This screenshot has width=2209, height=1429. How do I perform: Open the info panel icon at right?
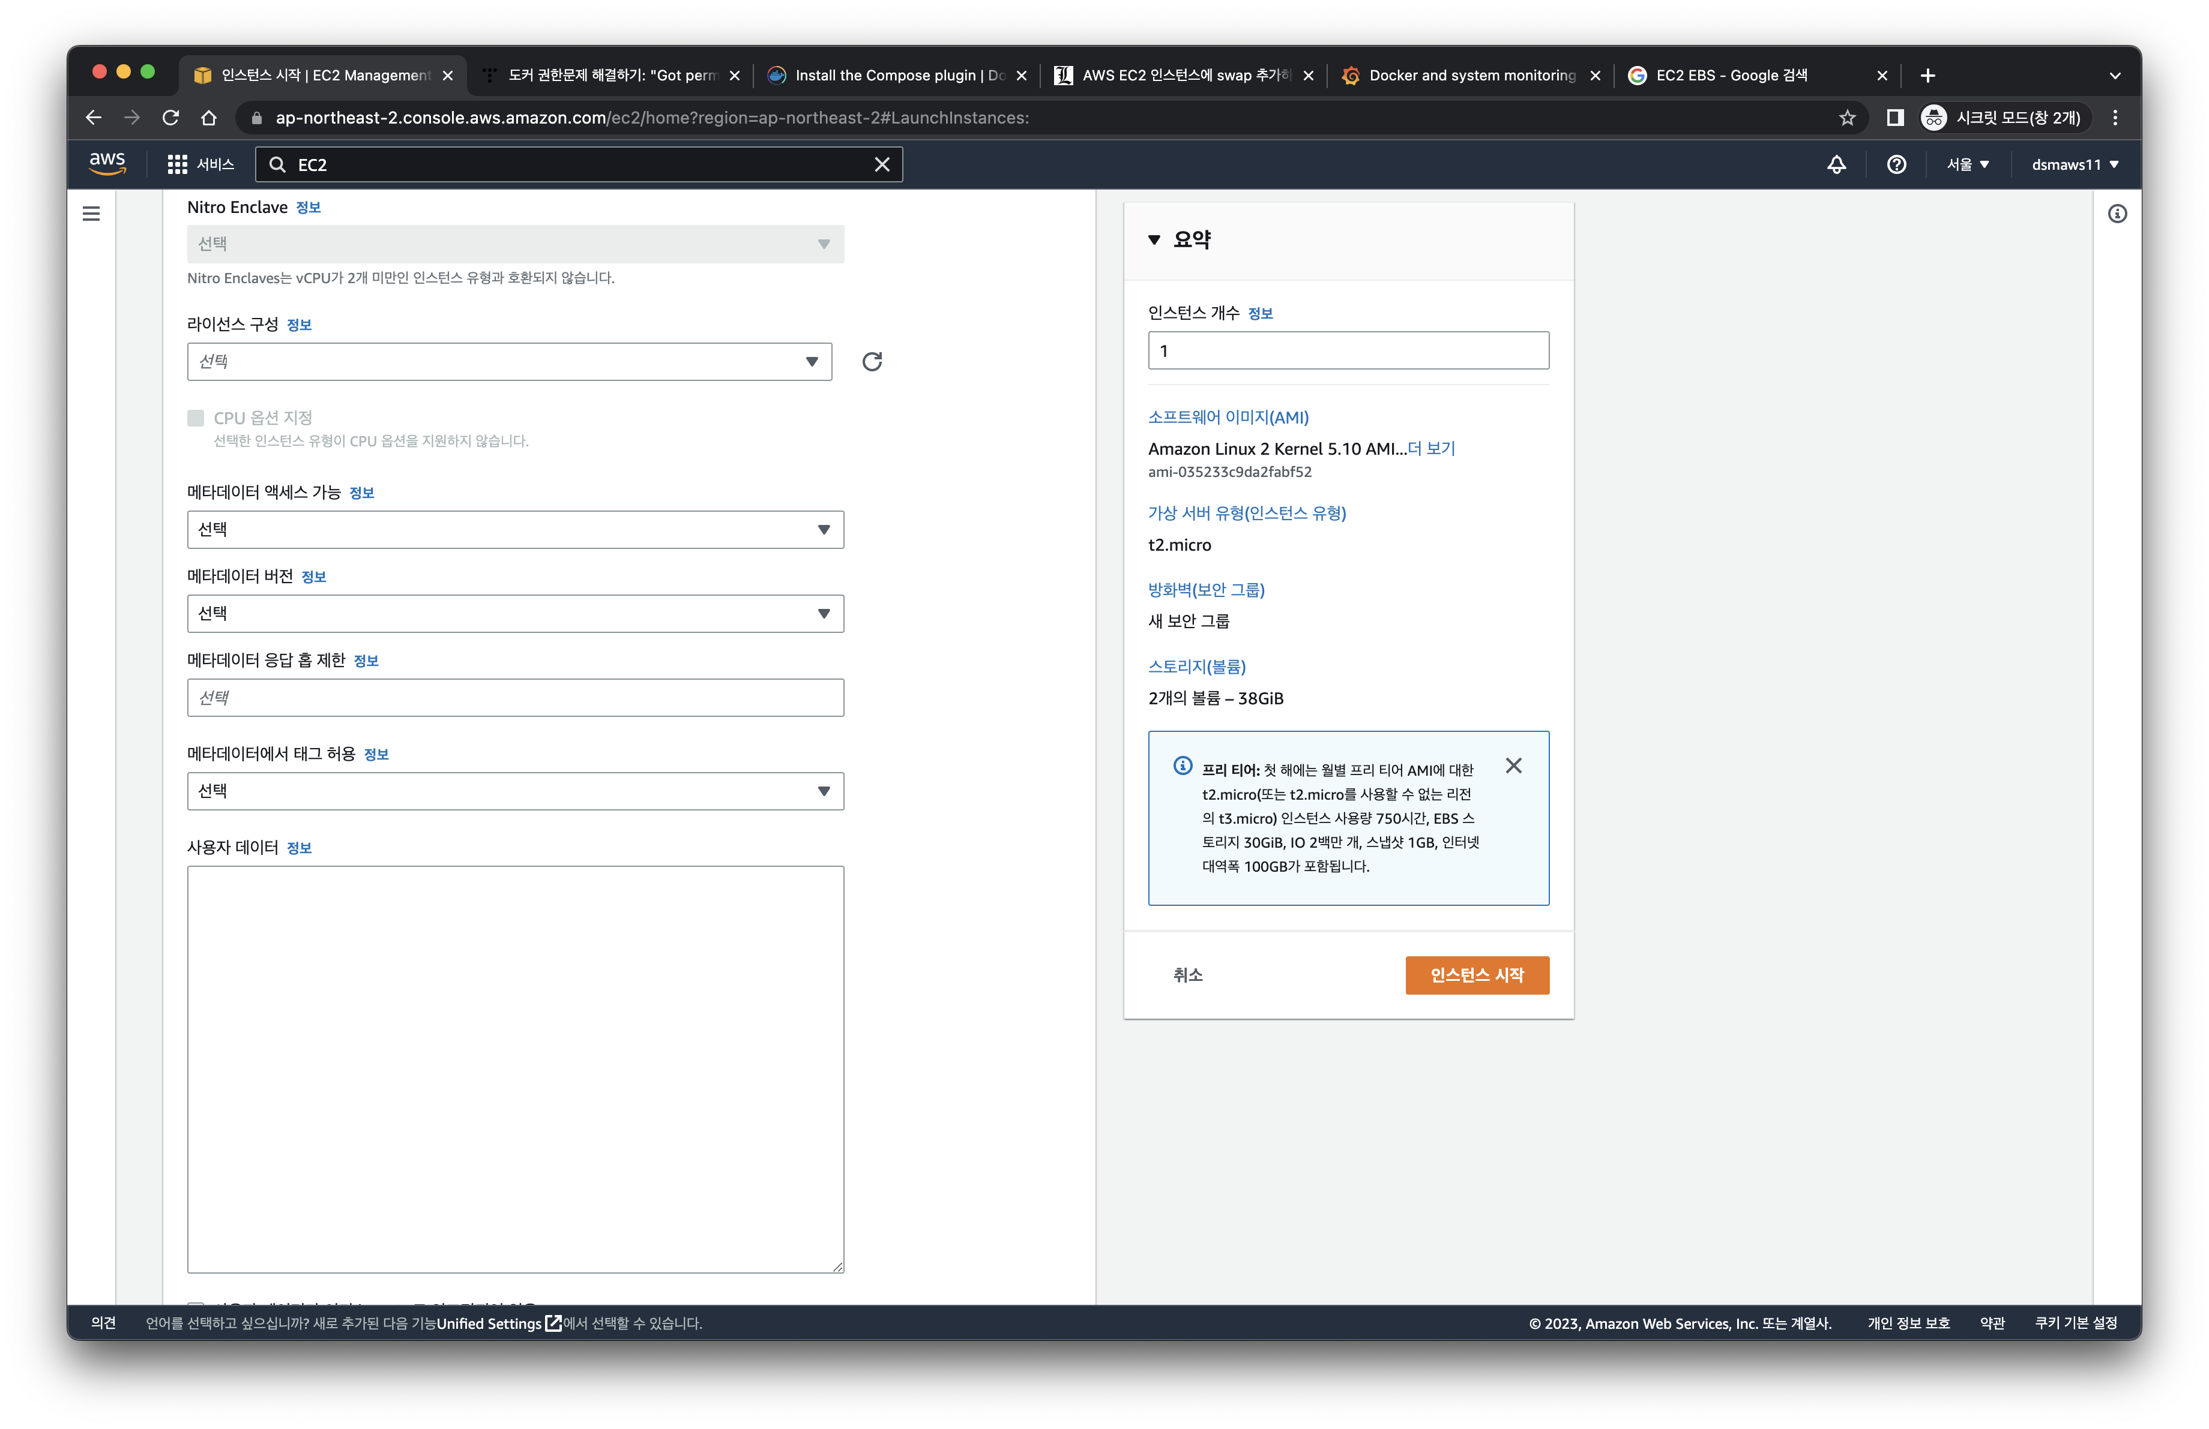pyautogui.click(x=2117, y=214)
